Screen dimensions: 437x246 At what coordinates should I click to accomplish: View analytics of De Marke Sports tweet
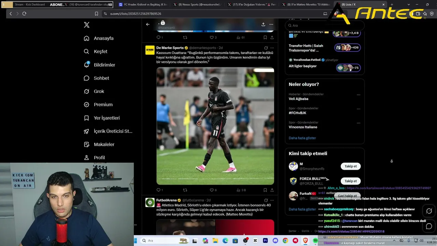click(x=241, y=190)
